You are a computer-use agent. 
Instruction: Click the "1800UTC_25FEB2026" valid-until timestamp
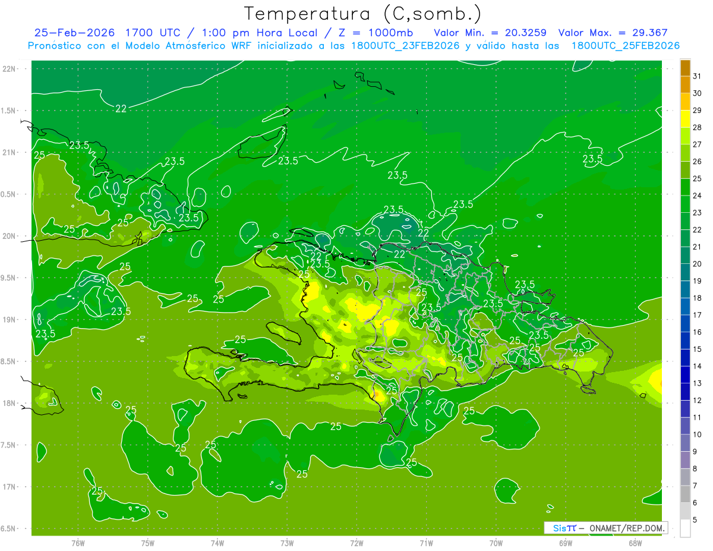(625, 46)
